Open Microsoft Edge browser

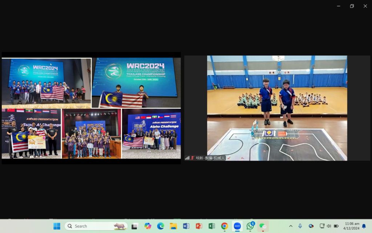click(161, 226)
